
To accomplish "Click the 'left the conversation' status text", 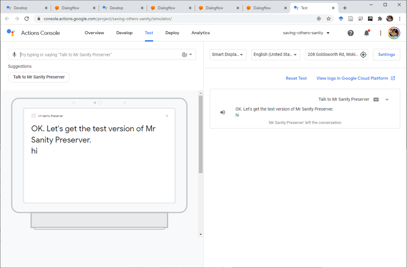I will [305, 123].
